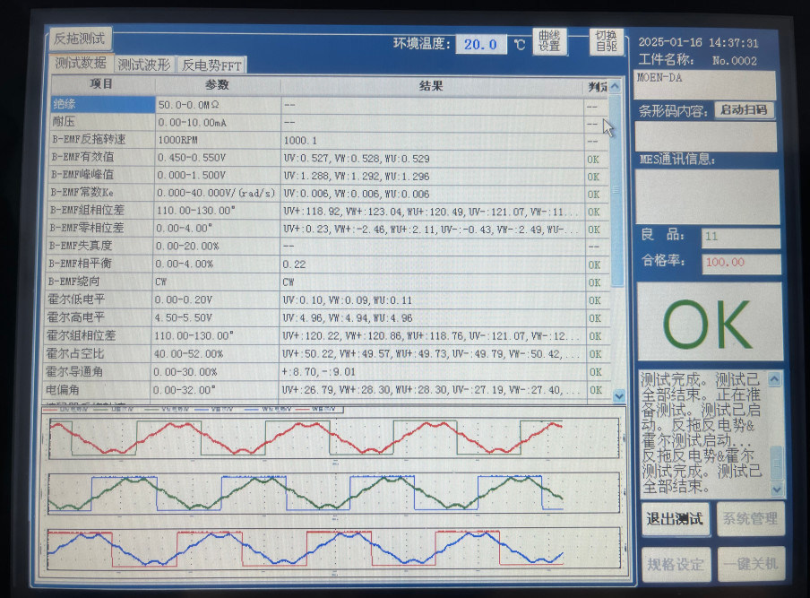This screenshot has height=598, width=810.
Task: Open the 反电势FFT tab
Action: (x=212, y=65)
